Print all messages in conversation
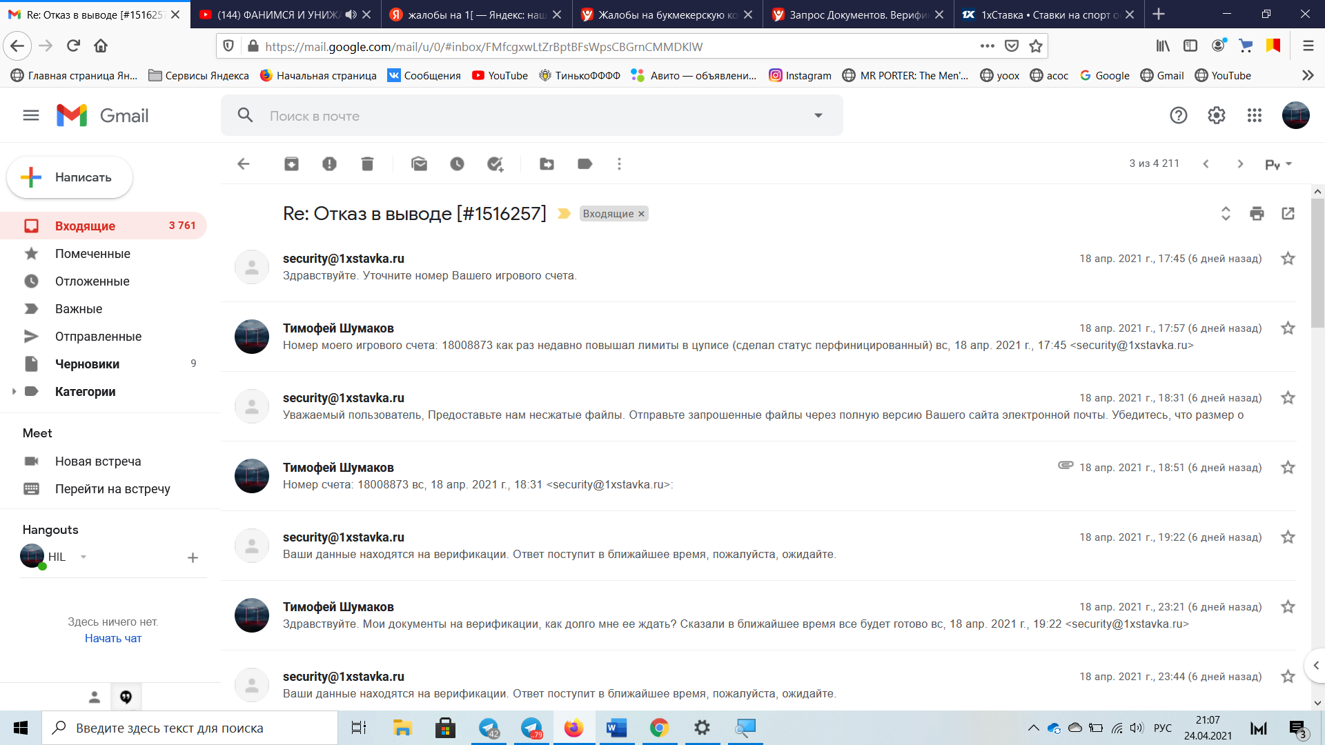 [1257, 214]
